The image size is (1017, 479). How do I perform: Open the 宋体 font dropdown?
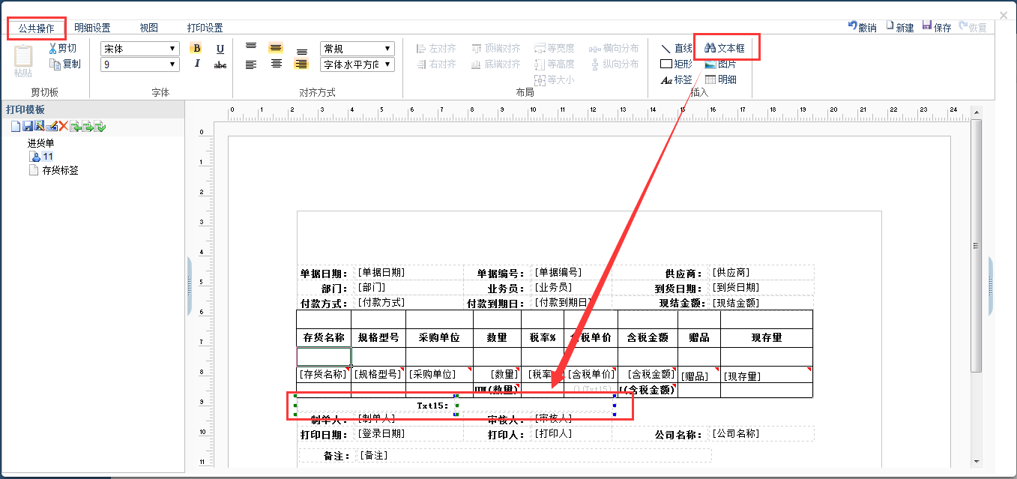coord(140,49)
